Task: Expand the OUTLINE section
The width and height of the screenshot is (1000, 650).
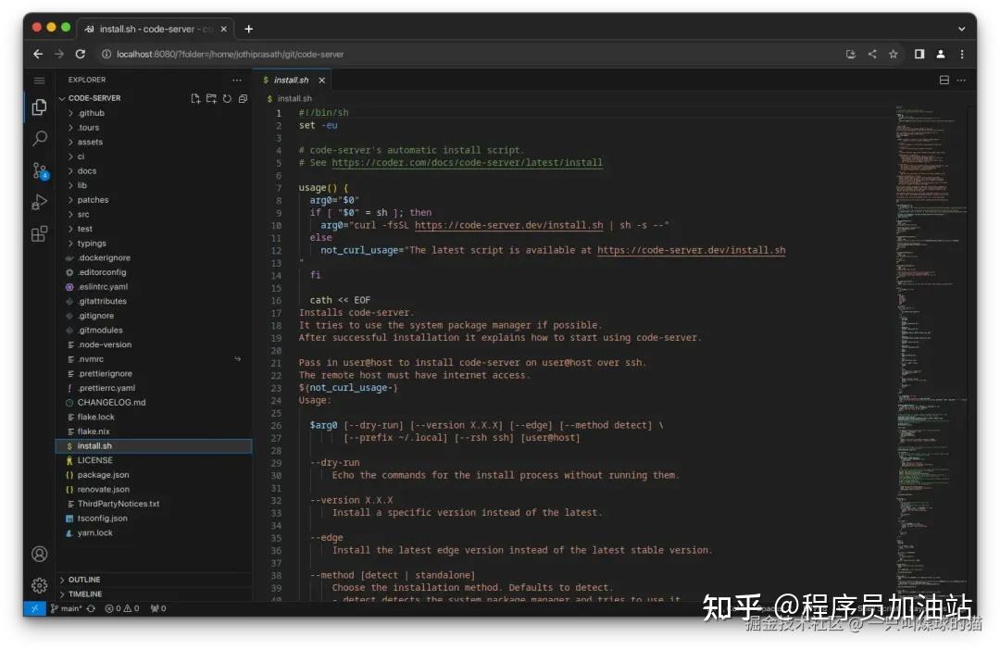Action: tap(83, 580)
